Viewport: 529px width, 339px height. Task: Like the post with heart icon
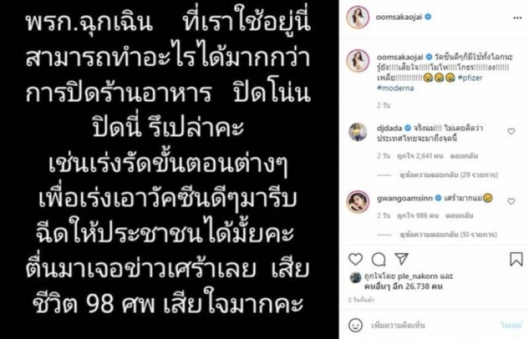(x=355, y=260)
